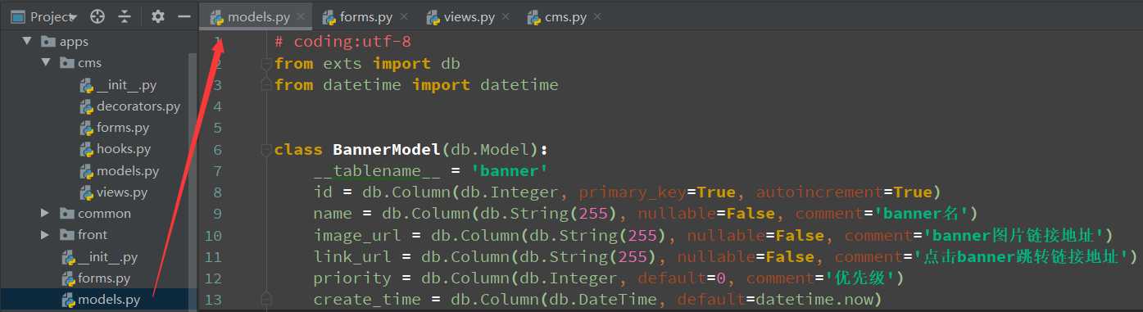Viewport: 1143px width, 312px height.
Task: Click the 'name = db.Column' code line
Action: tap(646, 214)
